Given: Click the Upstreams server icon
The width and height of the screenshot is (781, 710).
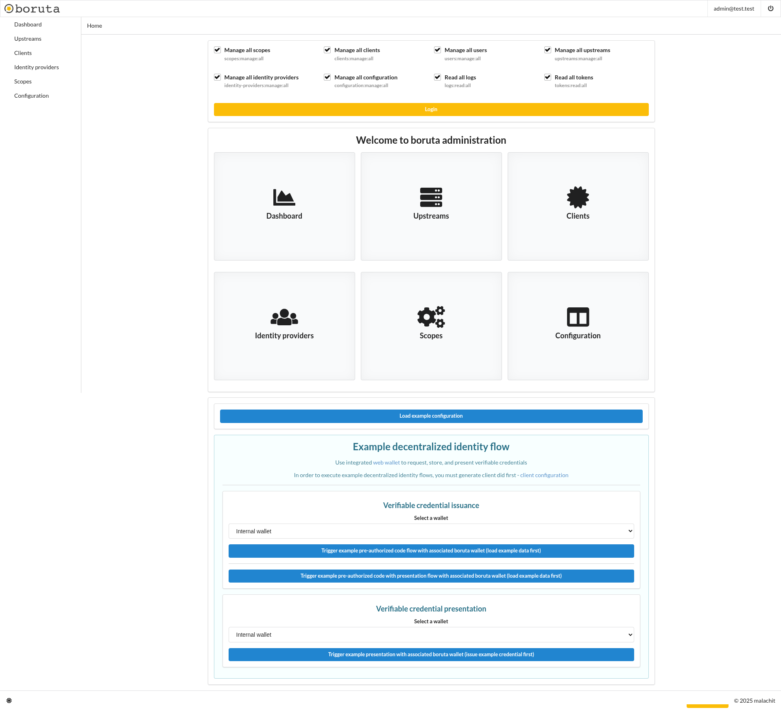Looking at the screenshot, I should (431, 197).
